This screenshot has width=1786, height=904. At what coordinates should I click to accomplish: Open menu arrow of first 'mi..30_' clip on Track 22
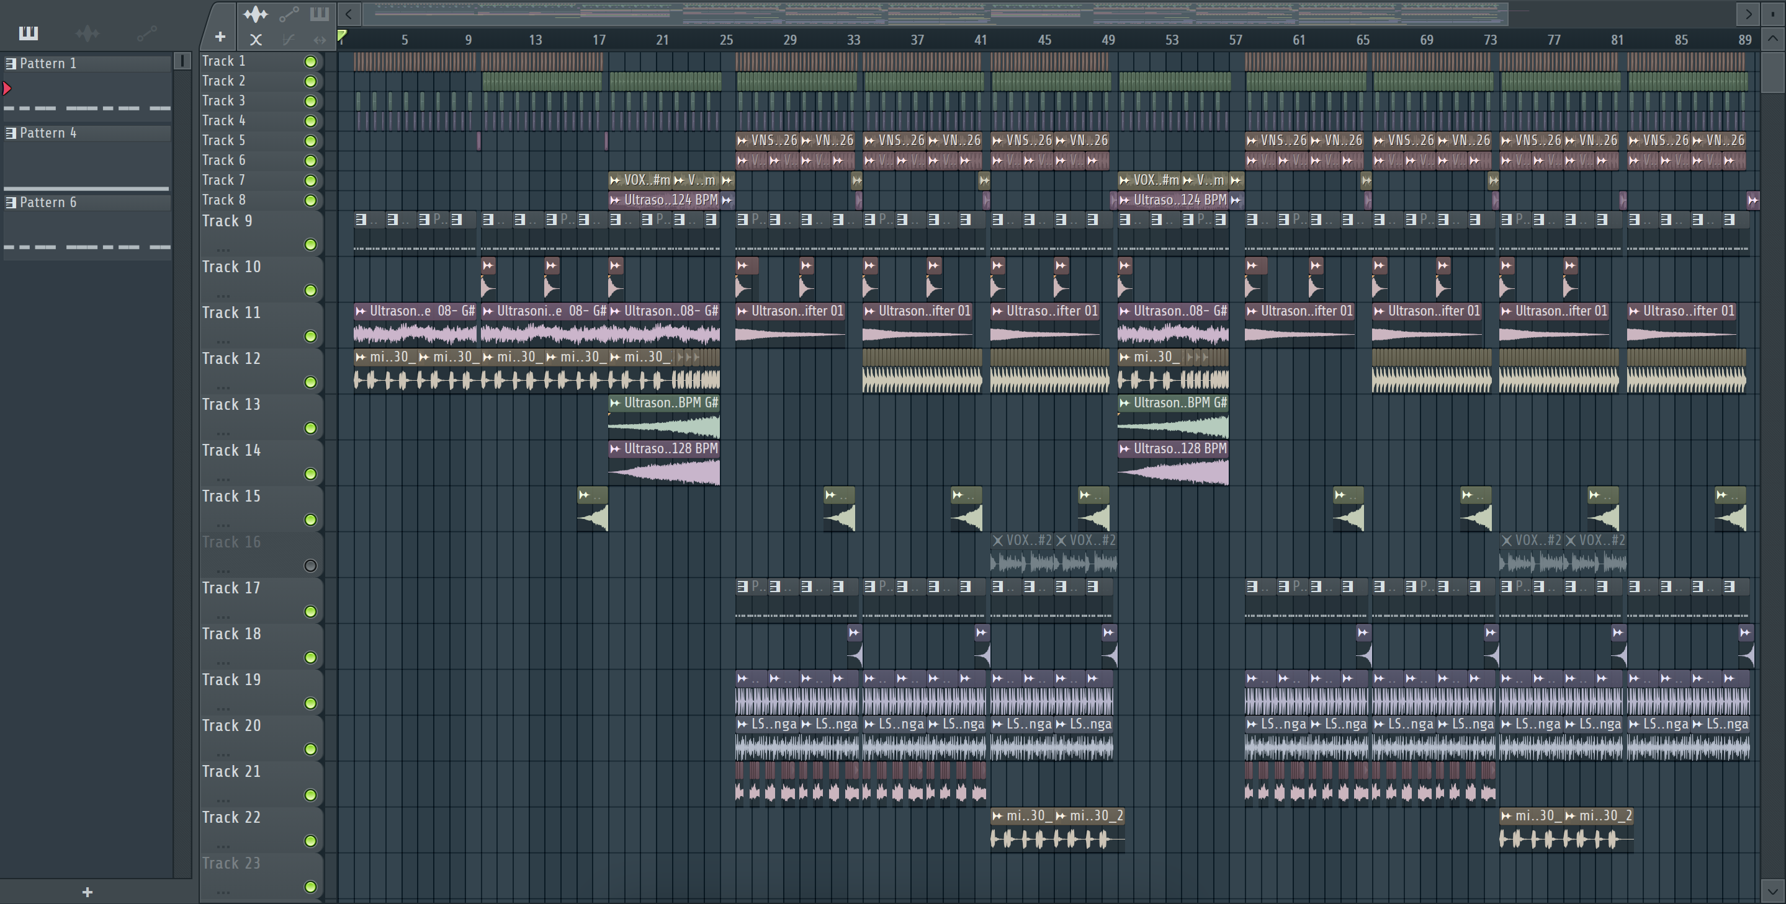[998, 816]
